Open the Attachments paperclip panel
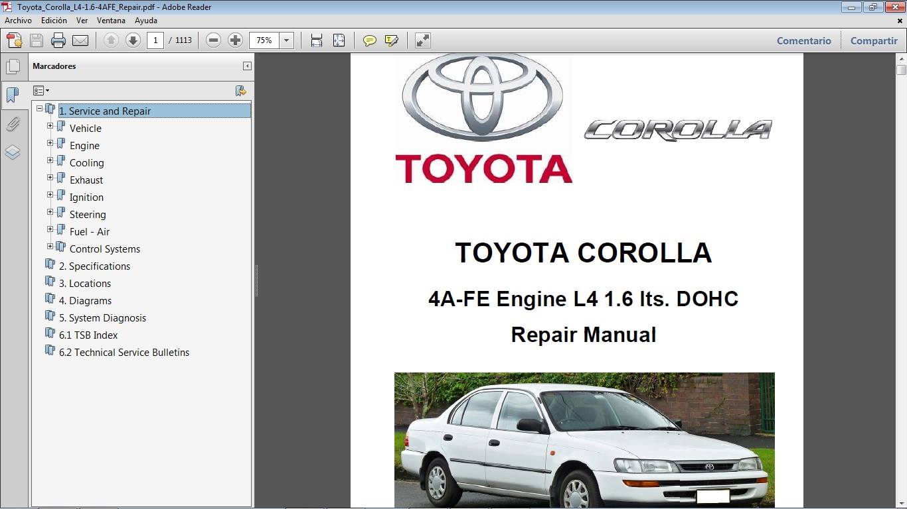Viewport: 907px width, 509px height. [x=13, y=124]
